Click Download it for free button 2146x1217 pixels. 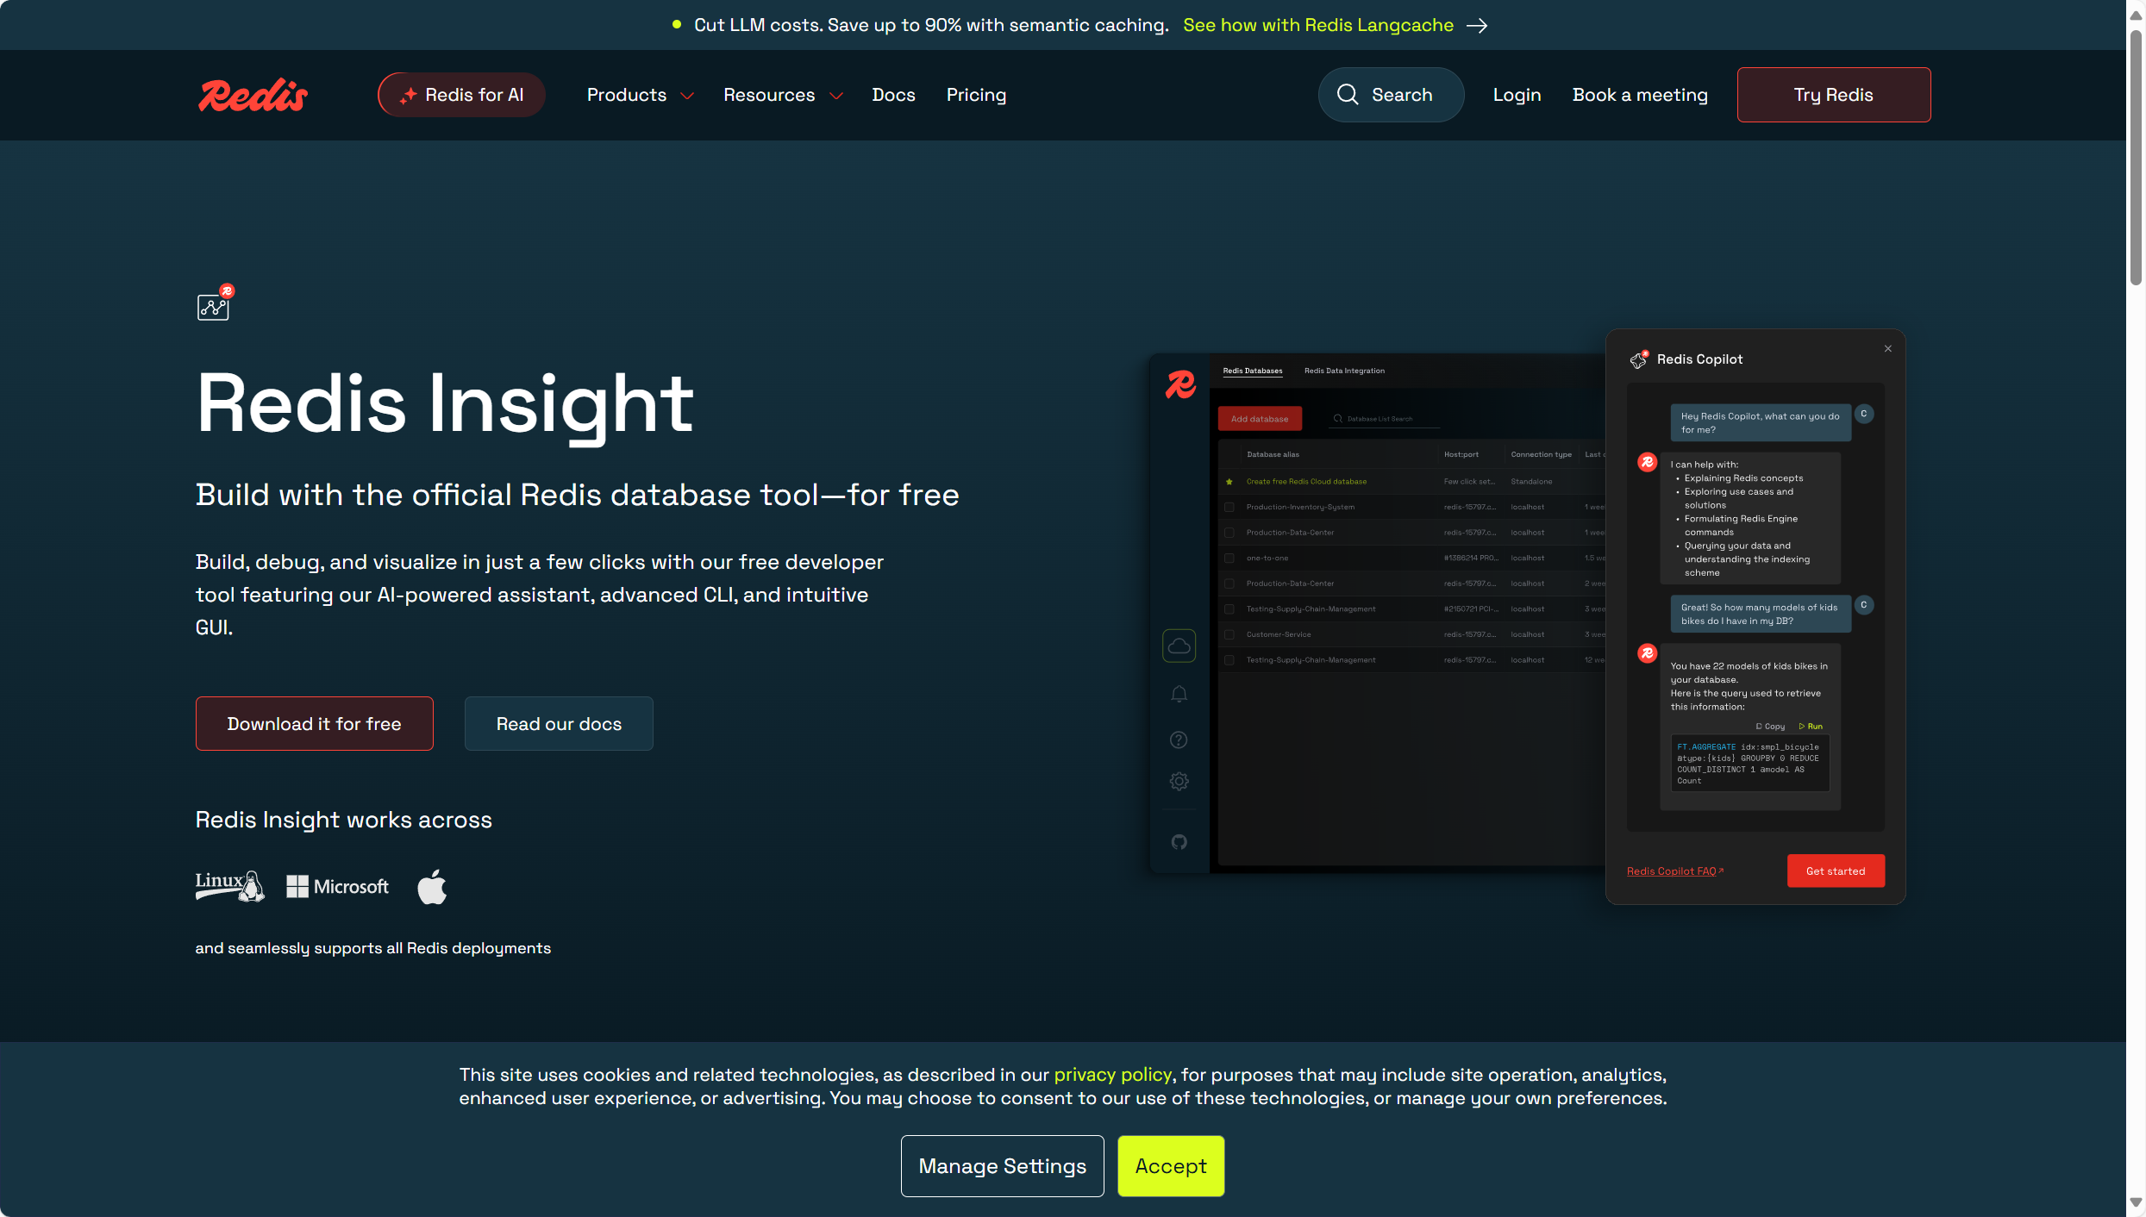314,724
